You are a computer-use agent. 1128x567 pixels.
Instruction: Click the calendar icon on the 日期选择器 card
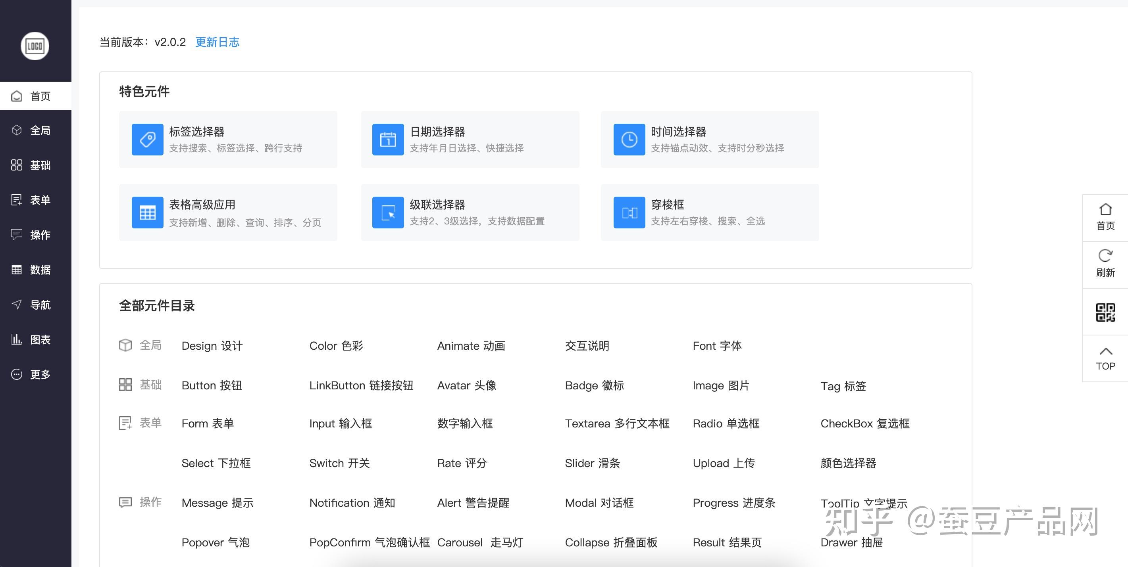(x=388, y=139)
